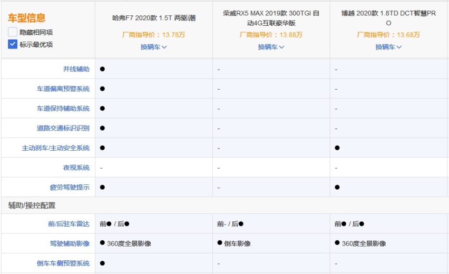Open 换辆车 dropdown under 博越
Screen dimensions: 449x274
(x=388, y=47)
